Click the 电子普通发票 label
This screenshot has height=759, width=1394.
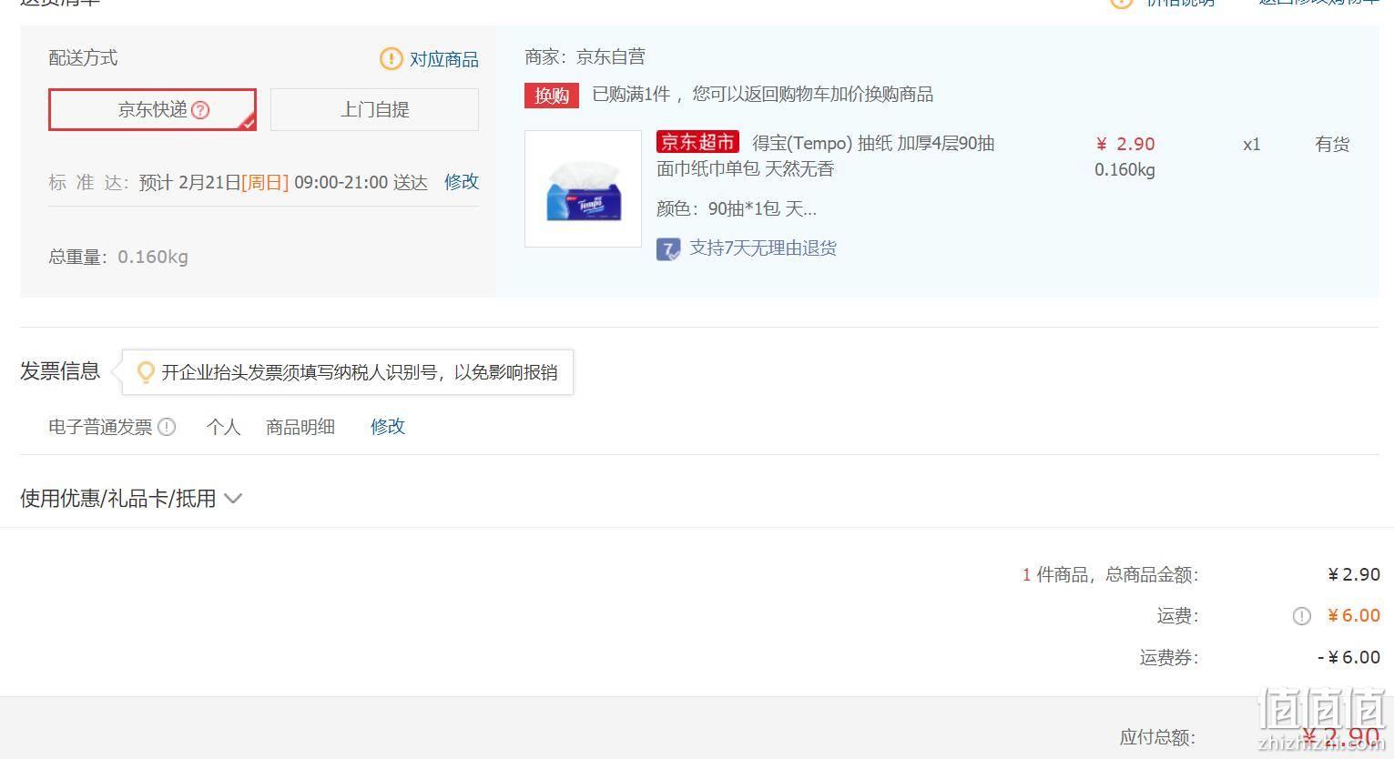[100, 426]
